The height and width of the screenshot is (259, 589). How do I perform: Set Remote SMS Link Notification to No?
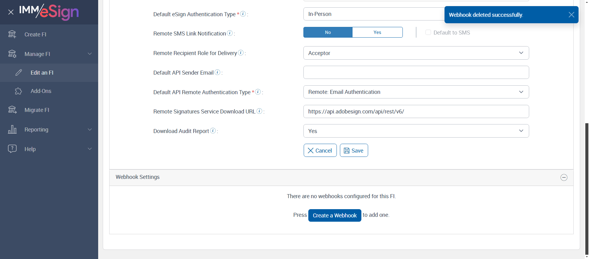point(328,32)
